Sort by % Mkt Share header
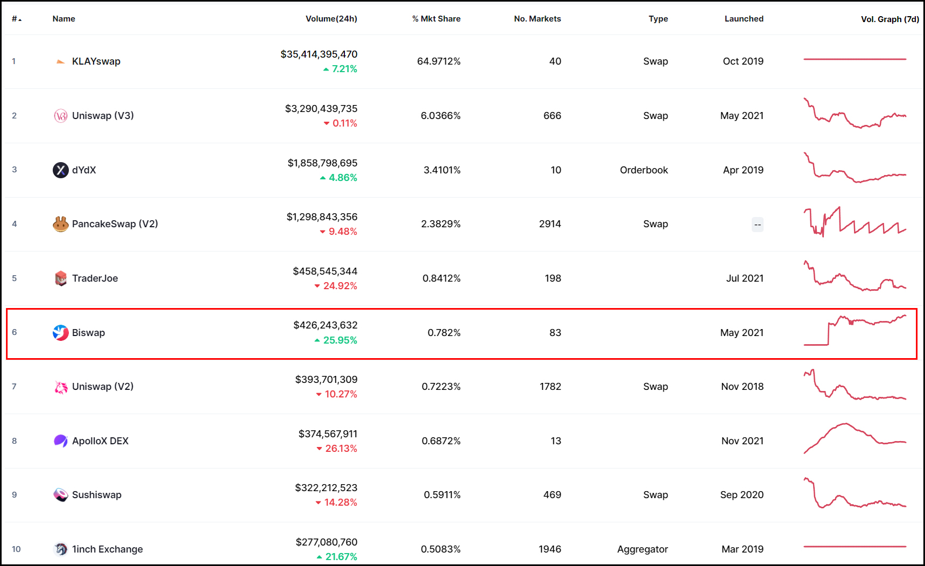The image size is (925, 566). [x=436, y=19]
